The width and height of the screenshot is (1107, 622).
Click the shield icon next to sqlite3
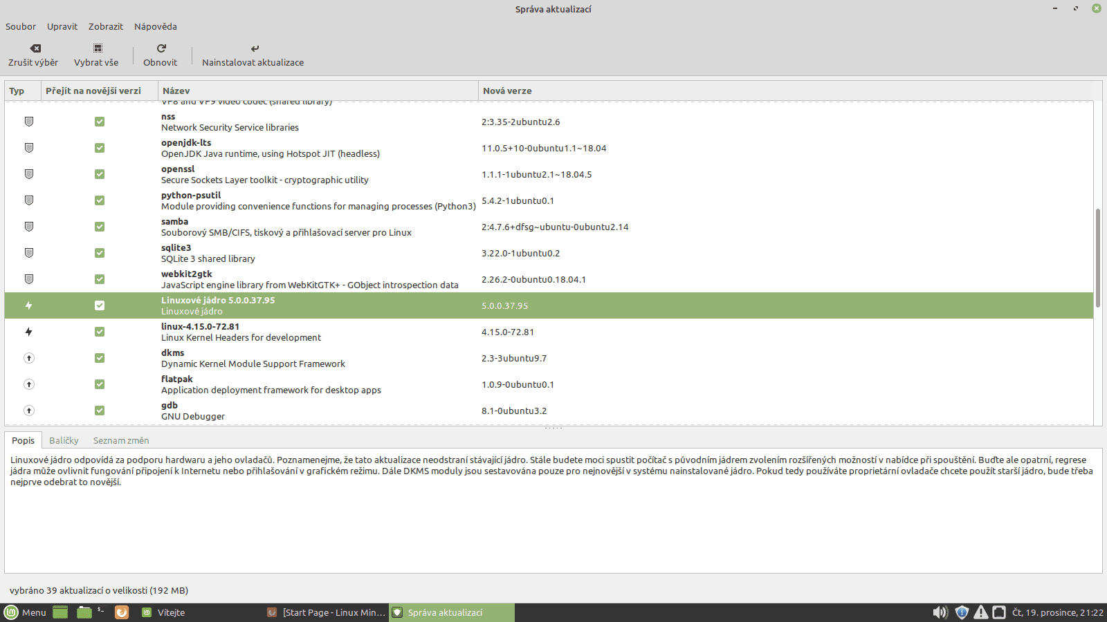click(x=28, y=252)
